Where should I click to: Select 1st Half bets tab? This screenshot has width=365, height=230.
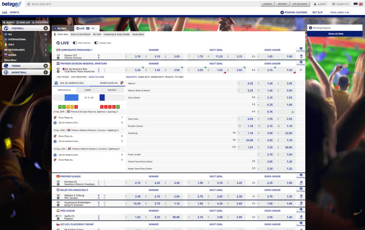97,34
